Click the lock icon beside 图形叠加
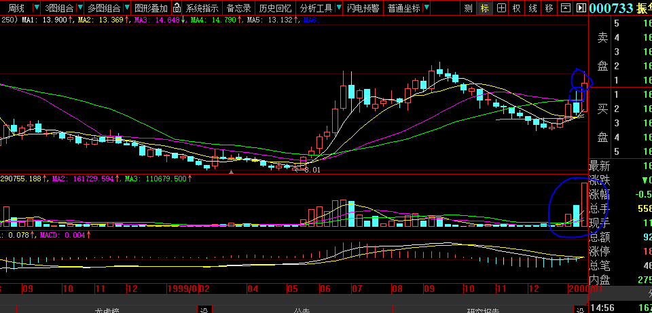 [177, 8]
